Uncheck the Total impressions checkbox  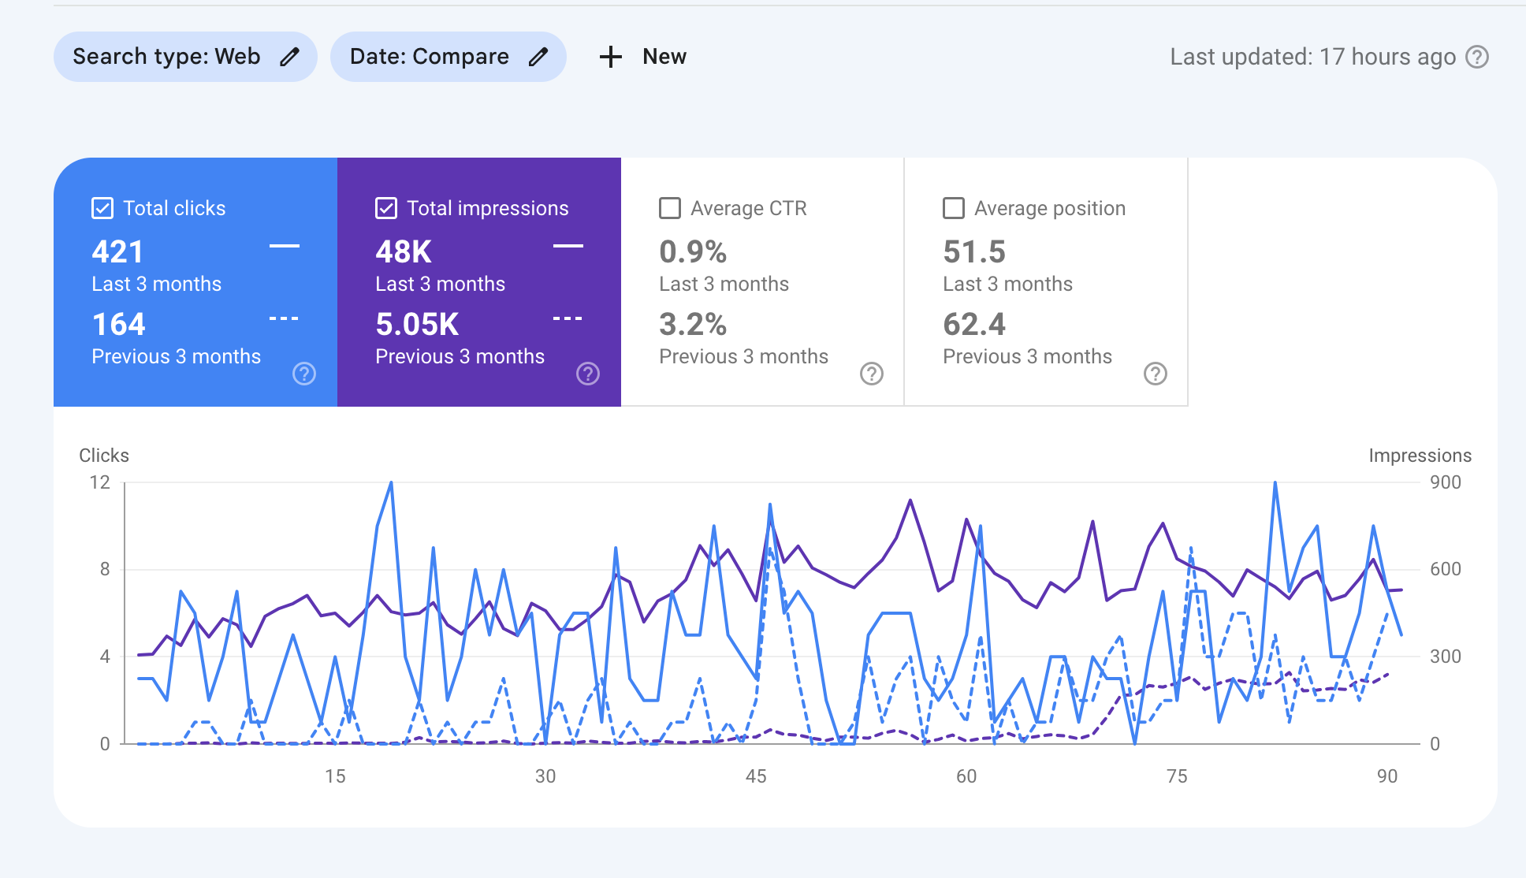[x=386, y=208]
